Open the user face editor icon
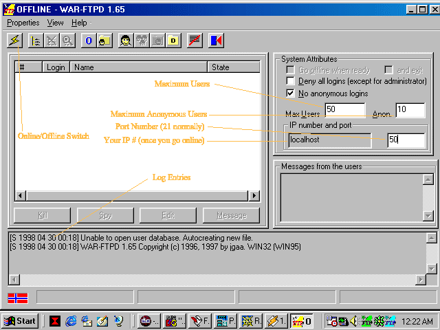440x330 pixels. click(126, 41)
